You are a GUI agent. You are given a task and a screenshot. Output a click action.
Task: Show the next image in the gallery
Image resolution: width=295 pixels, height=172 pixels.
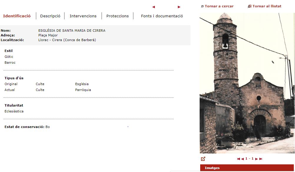[256, 159]
